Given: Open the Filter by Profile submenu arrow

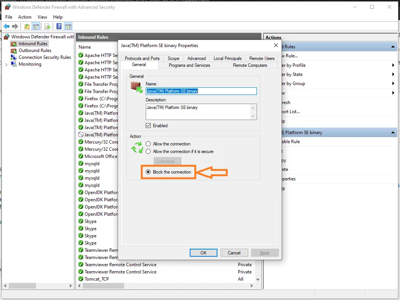Looking at the screenshot, I should [393, 65].
